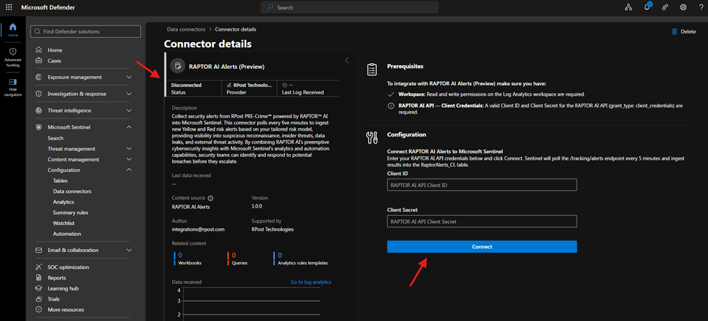Click the Trials gift icon

pyautogui.click(x=38, y=299)
